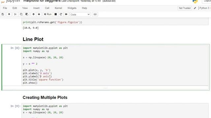Open the Kernel menu
The image size is (211, 118).
58,8
